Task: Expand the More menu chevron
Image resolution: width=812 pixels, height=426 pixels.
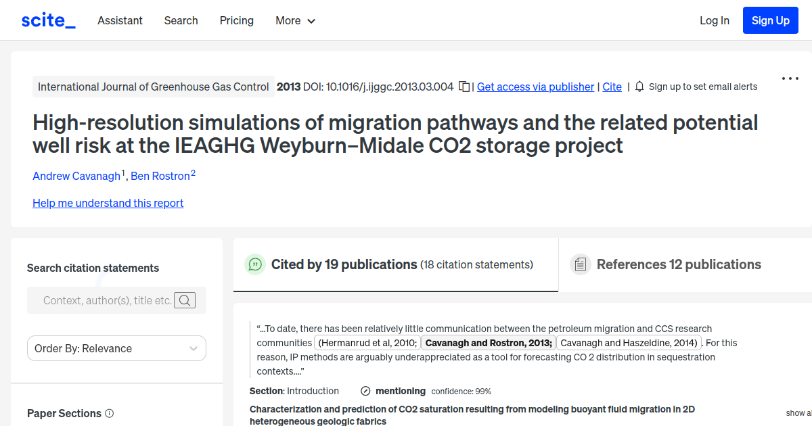Action: [x=311, y=21]
